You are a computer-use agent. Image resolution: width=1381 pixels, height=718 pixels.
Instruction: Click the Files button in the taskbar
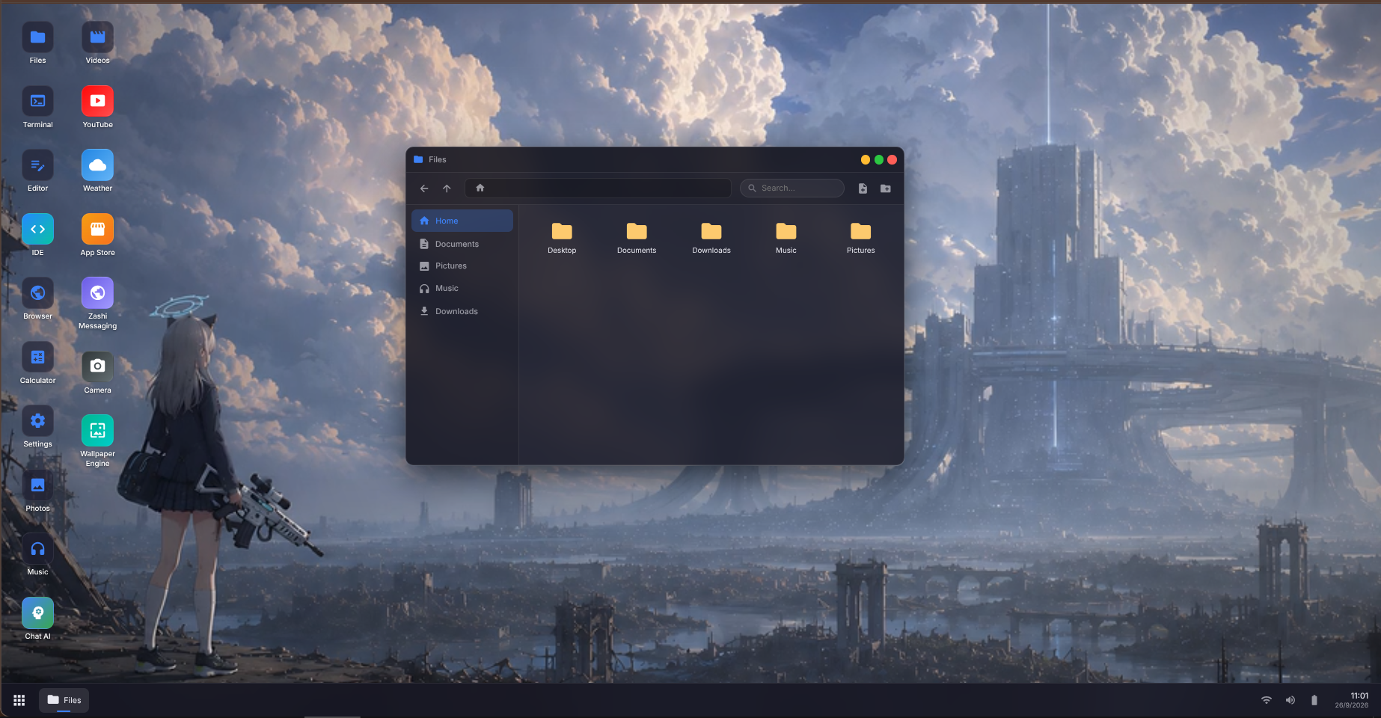pos(64,700)
